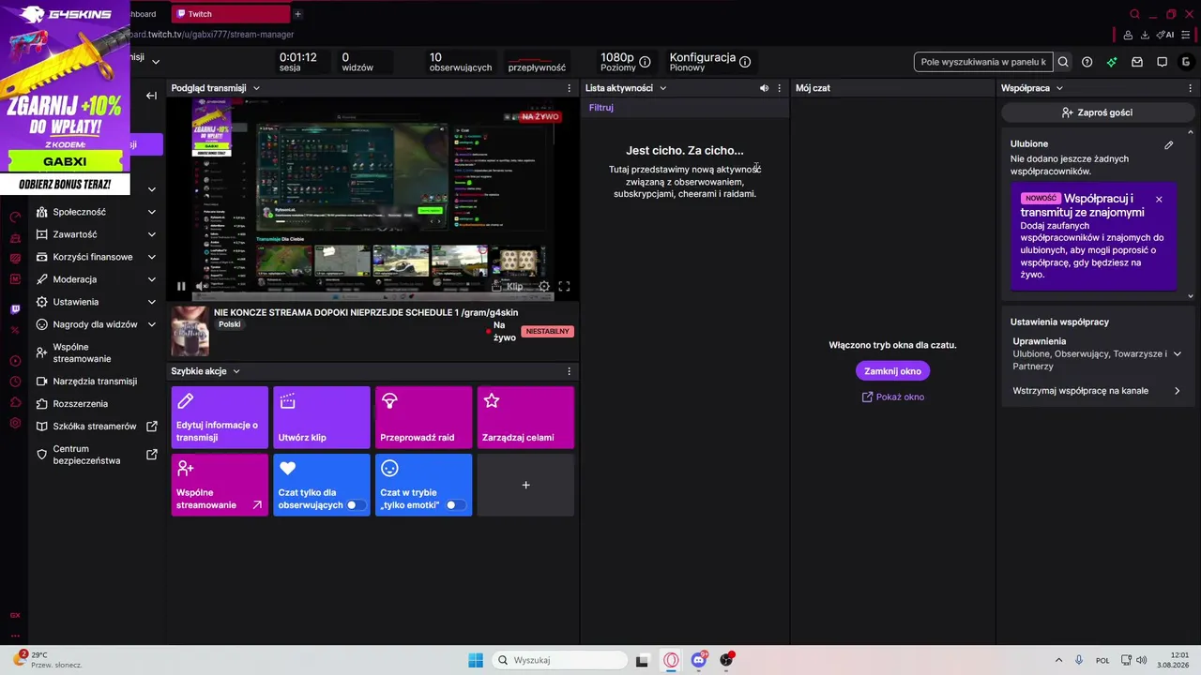
Task: Open the G profile avatar menu
Action: click(1186, 62)
